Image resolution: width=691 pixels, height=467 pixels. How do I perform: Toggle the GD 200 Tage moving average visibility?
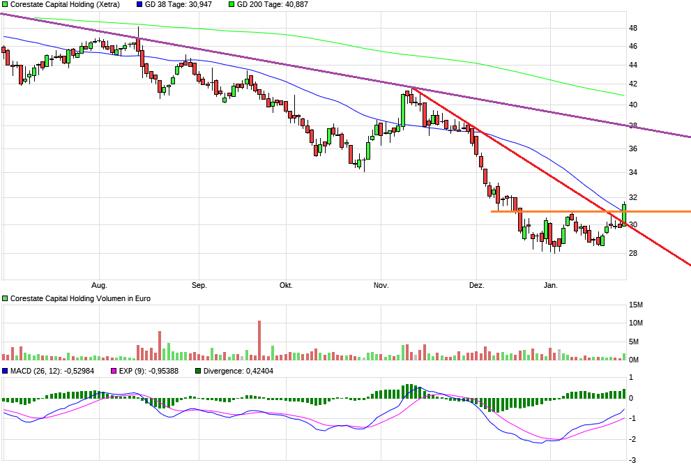click(231, 6)
